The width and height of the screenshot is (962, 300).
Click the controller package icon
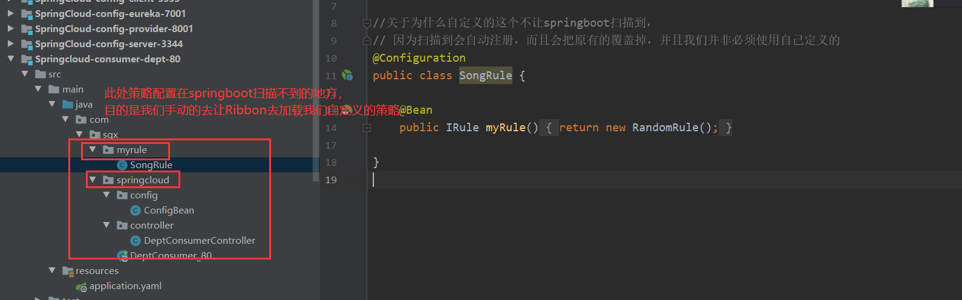[x=122, y=225]
